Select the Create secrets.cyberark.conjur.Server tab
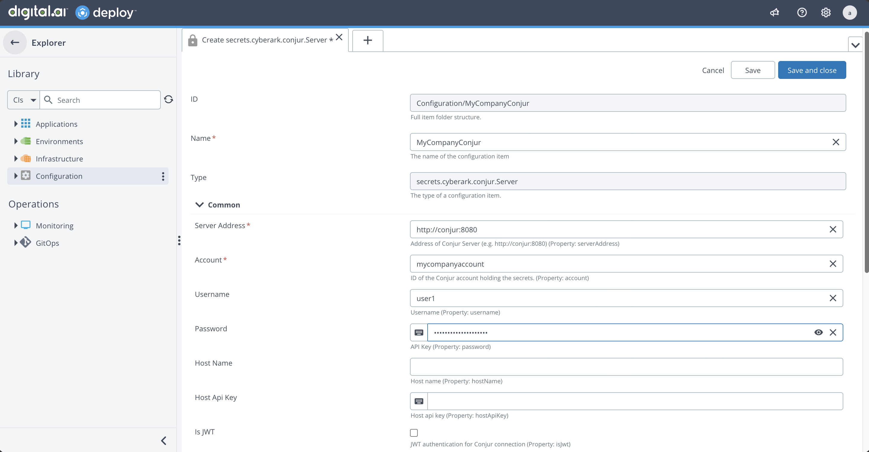This screenshot has width=869, height=452. click(265, 40)
